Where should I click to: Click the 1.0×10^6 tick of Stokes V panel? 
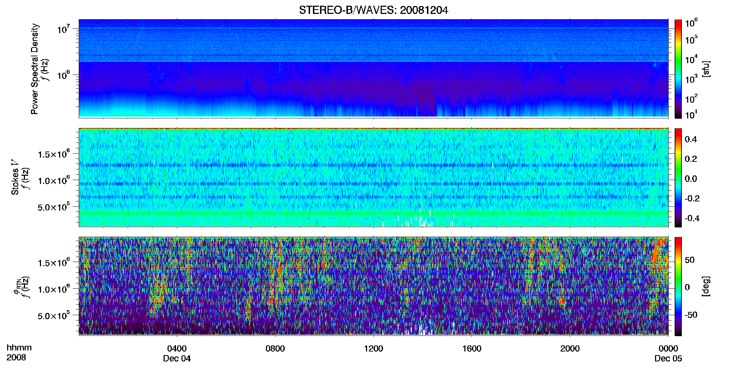point(54,180)
